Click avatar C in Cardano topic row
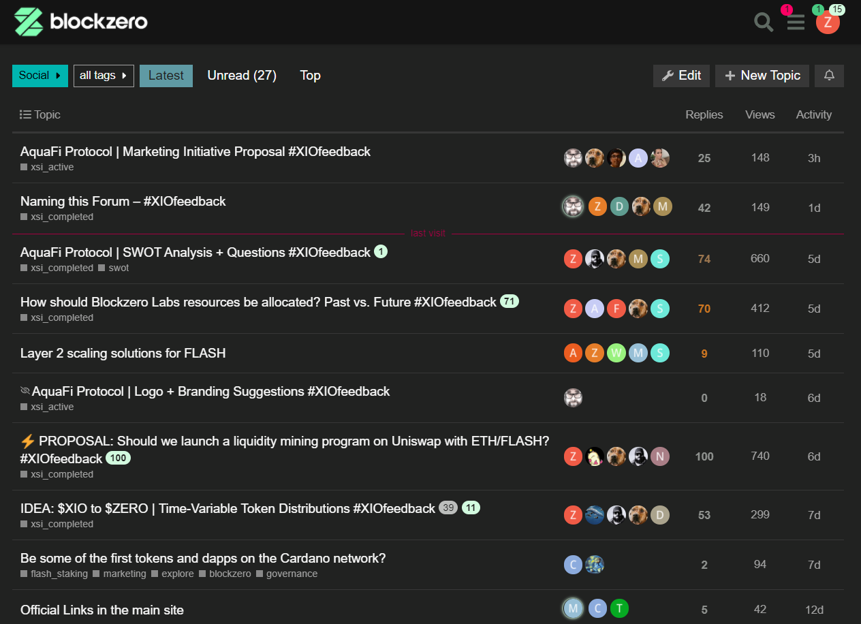Image resolution: width=861 pixels, height=624 pixels. click(574, 565)
